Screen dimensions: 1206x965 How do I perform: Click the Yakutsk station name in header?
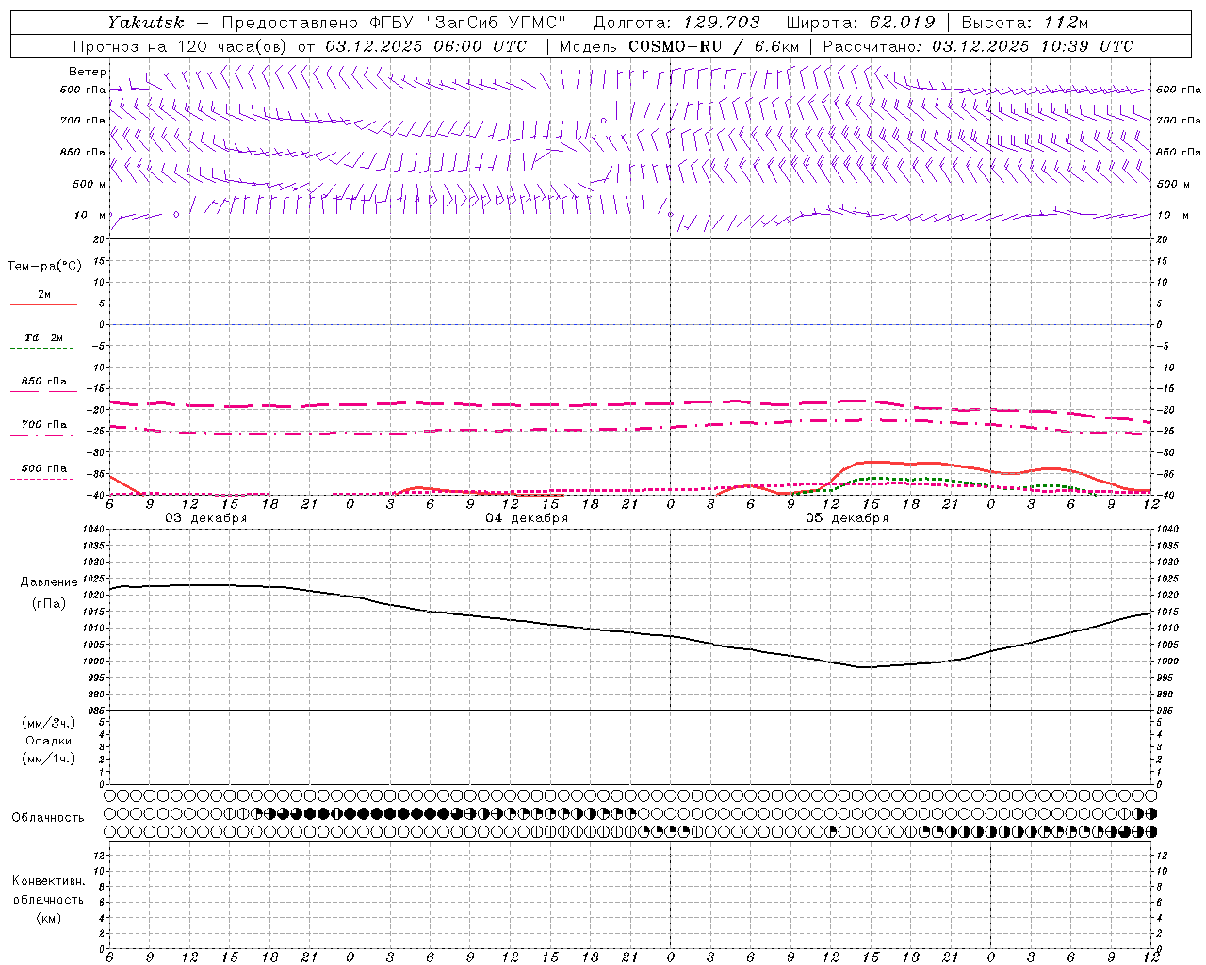click(145, 23)
